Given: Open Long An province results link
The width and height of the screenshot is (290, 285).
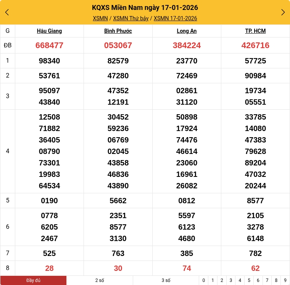Looking at the screenshot, I should click(187, 31).
